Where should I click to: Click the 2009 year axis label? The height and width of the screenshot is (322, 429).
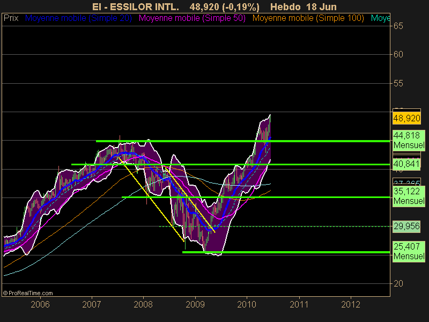[x=195, y=304]
